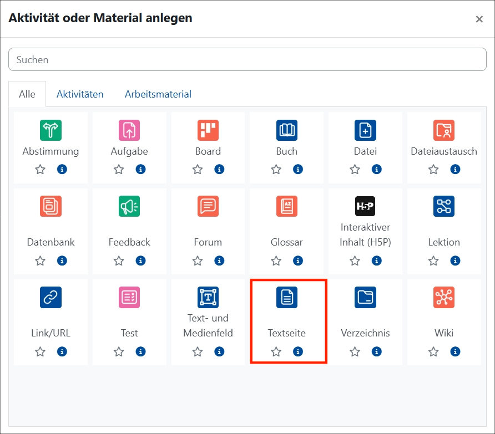This screenshot has width=495, height=434.
Task: View info for the Verzeichnis resource
Action: 377,351
